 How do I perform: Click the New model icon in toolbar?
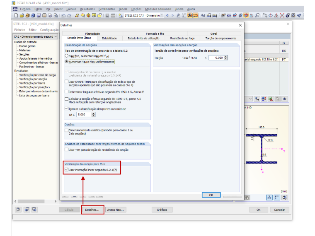(x=16, y=15)
